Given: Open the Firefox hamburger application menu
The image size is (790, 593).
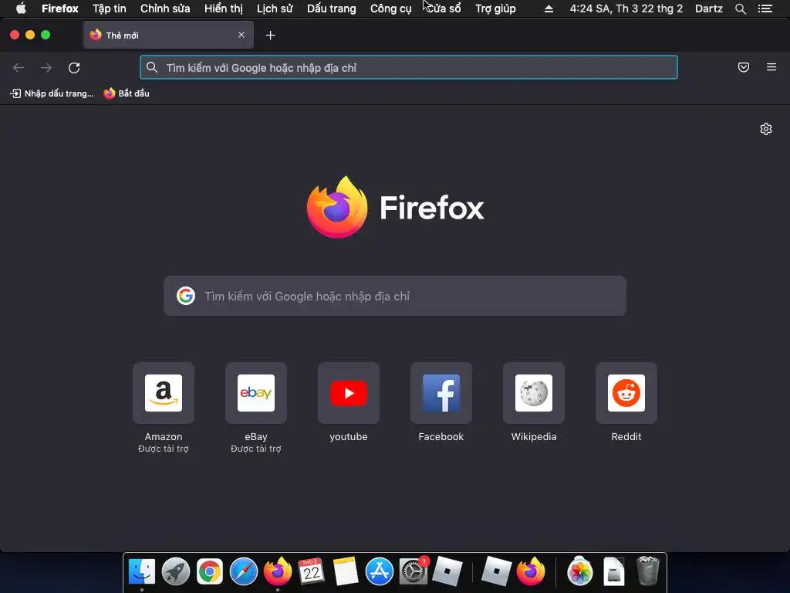Looking at the screenshot, I should click(x=771, y=67).
